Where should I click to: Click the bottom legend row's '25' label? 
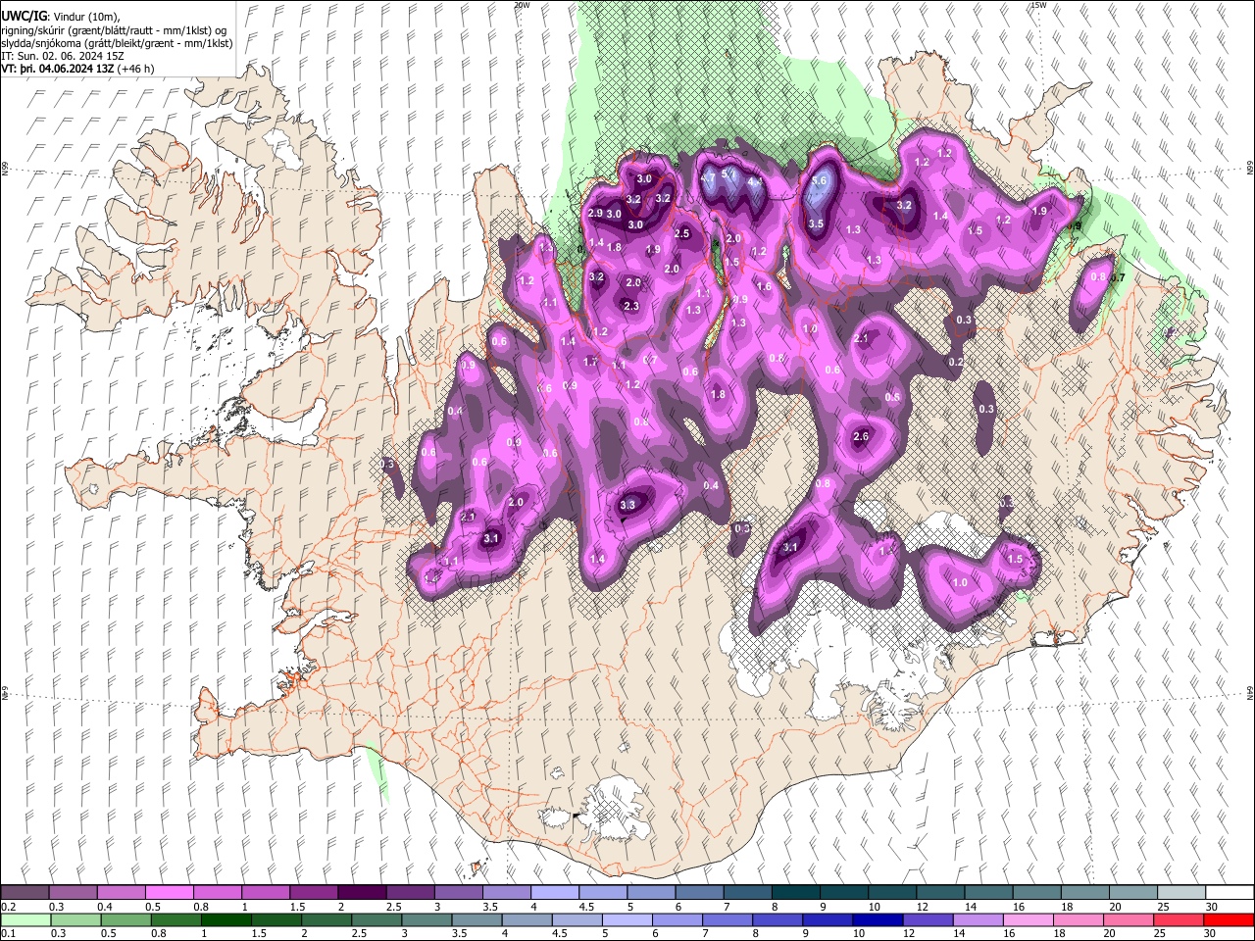[1162, 934]
